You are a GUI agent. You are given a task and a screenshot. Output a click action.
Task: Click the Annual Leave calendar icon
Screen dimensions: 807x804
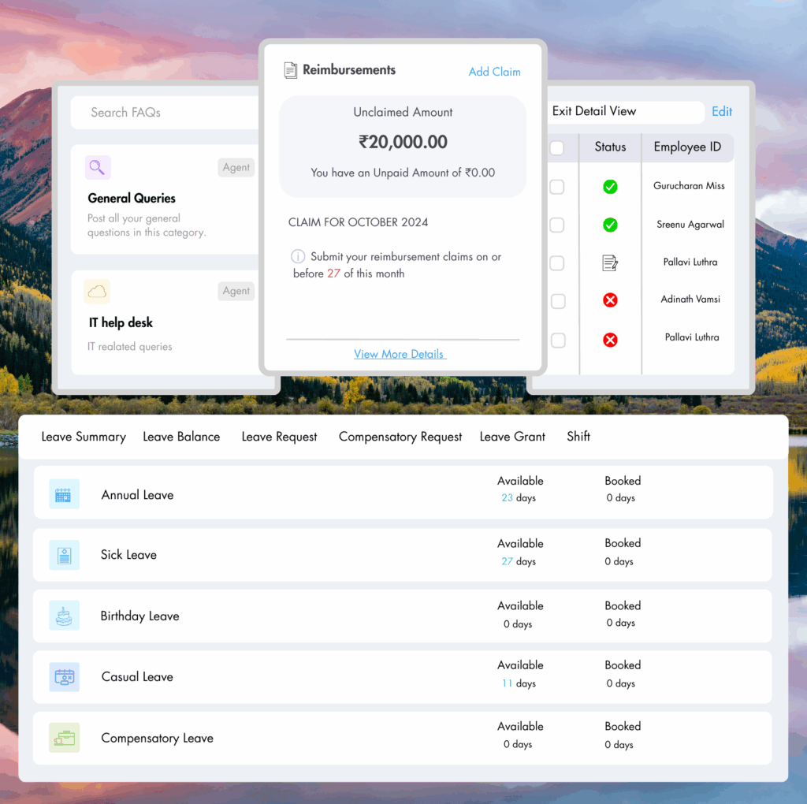(x=64, y=494)
